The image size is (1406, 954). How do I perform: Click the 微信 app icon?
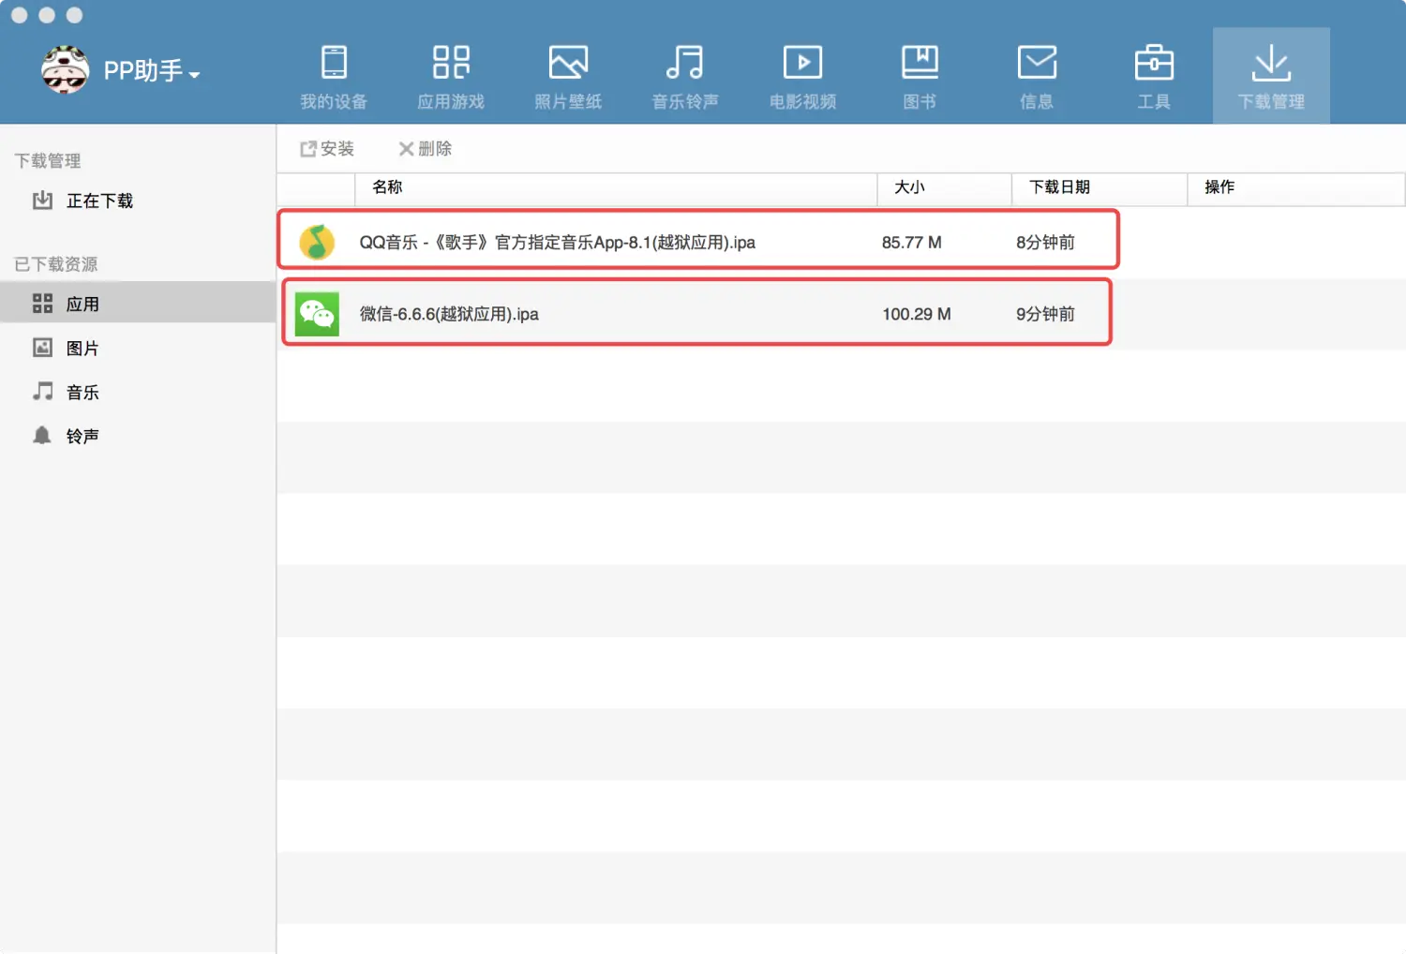[x=317, y=314]
